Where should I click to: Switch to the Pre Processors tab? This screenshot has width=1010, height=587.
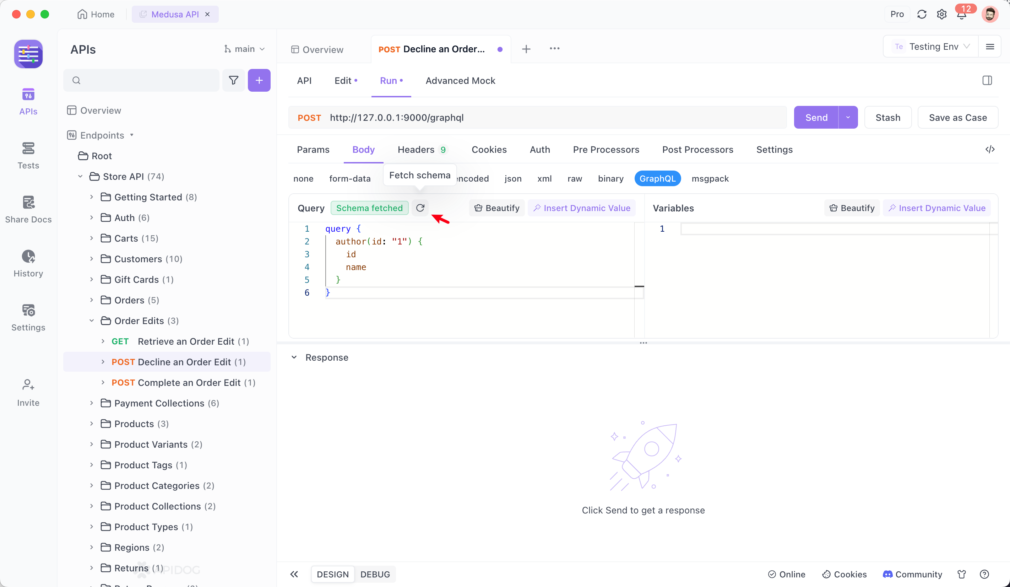[x=606, y=150]
